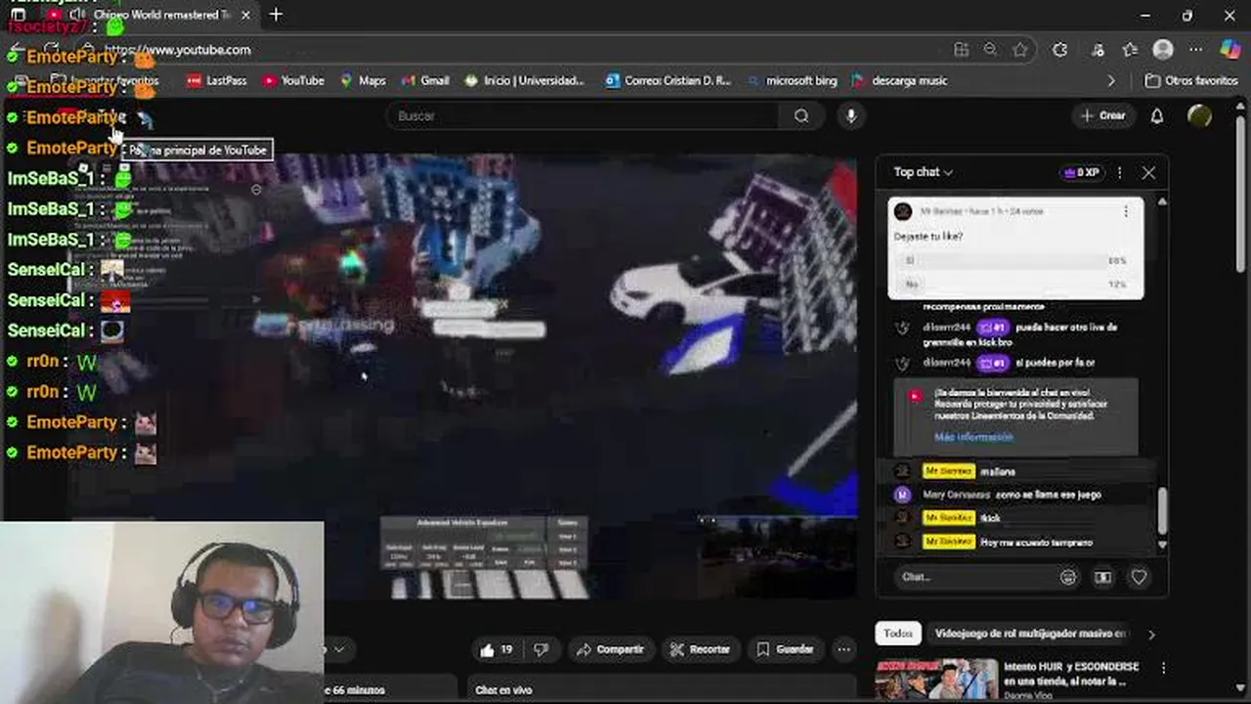The width and height of the screenshot is (1251, 704).
Task: Open a new browser tab
Action: pos(276,15)
